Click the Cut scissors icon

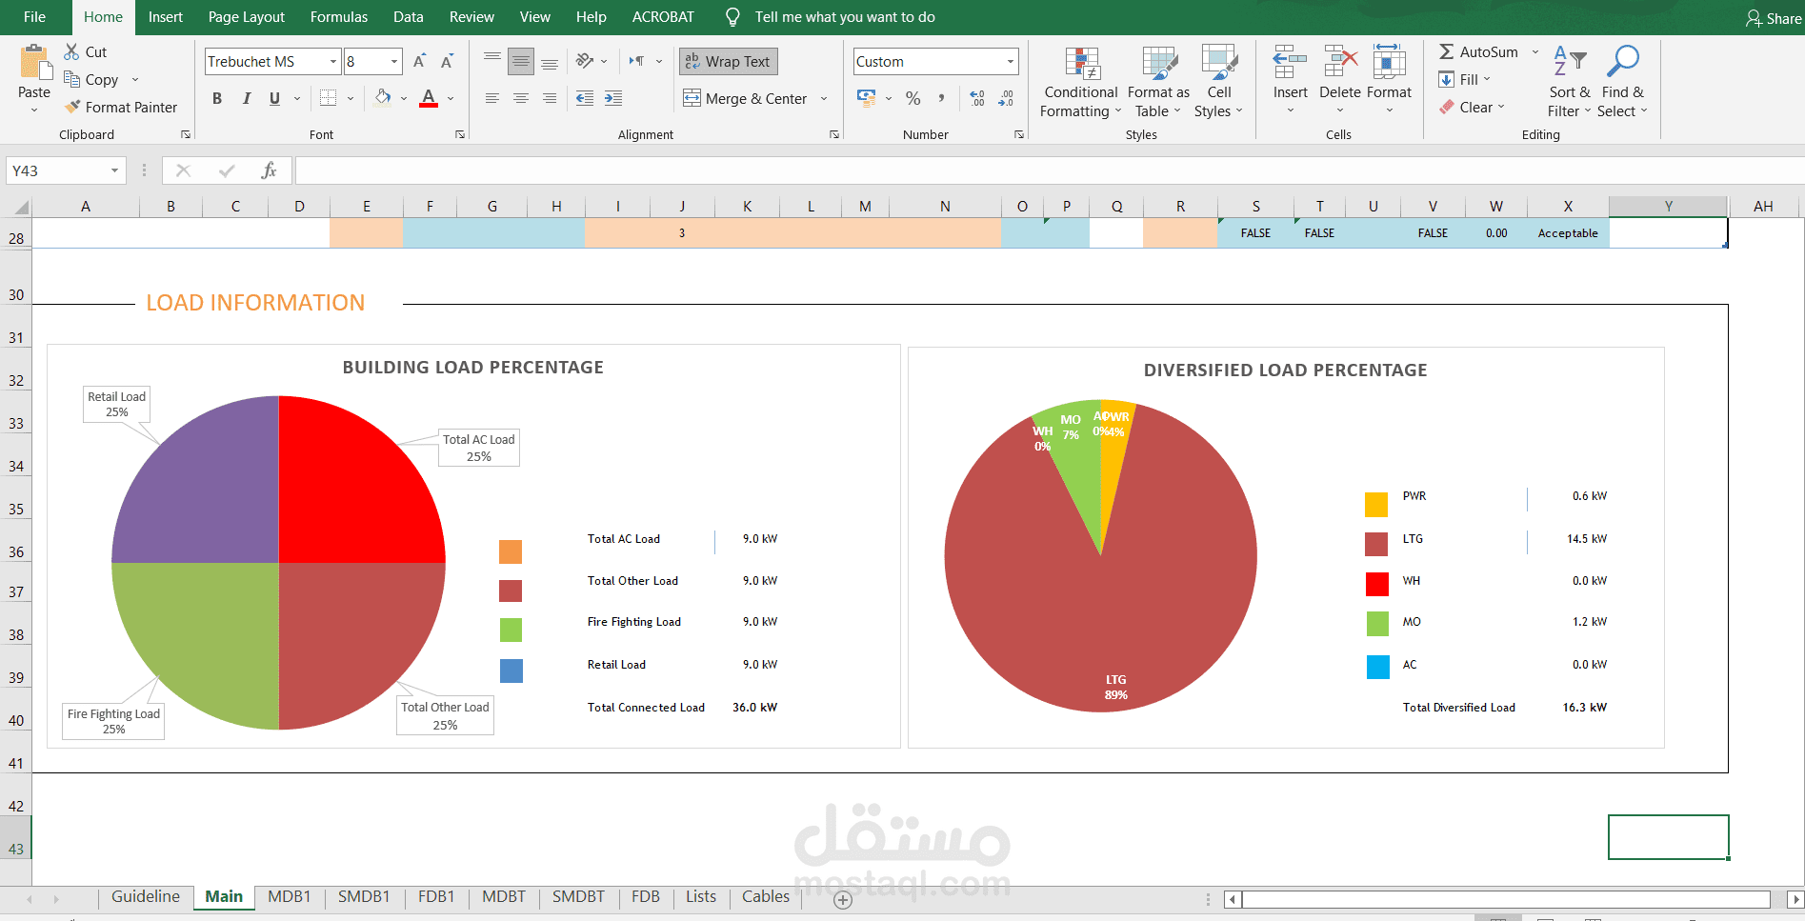point(71,51)
